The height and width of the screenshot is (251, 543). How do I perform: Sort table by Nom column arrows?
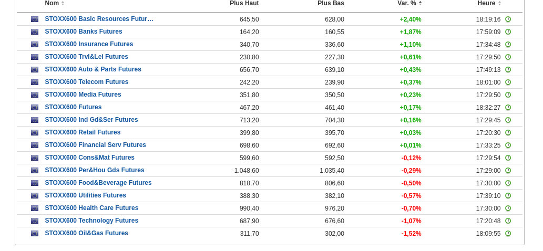pos(63,3)
